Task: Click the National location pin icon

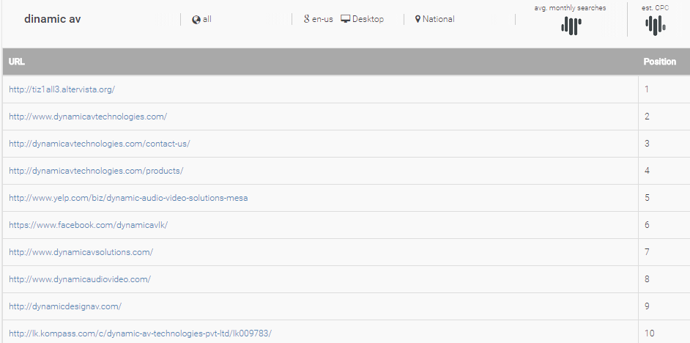Action: point(418,19)
